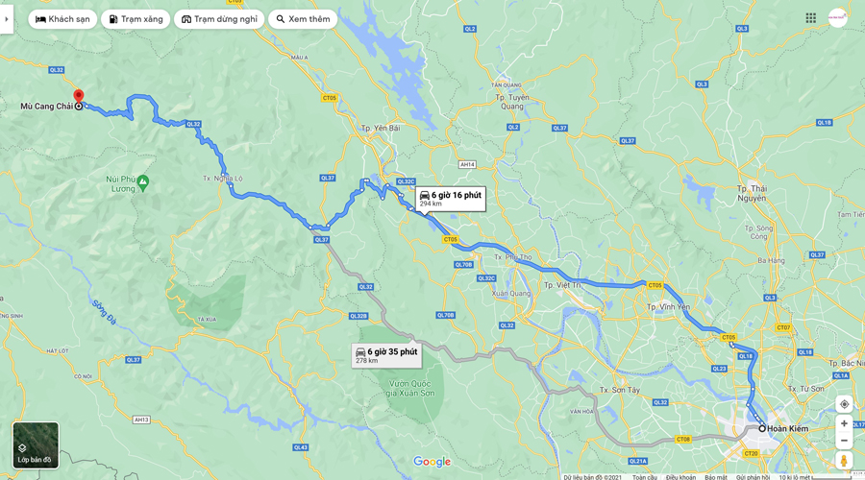Open the Google apps grid
Image resolution: width=865 pixels, height=480 pixels.
click(x=810, y=18)
